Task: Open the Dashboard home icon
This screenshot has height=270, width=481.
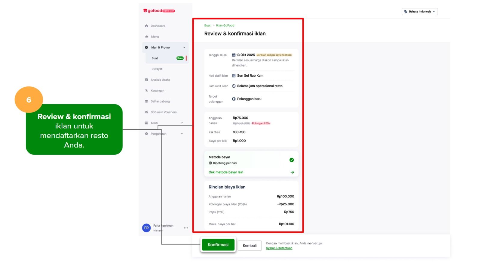Action: tap(146, 26)
